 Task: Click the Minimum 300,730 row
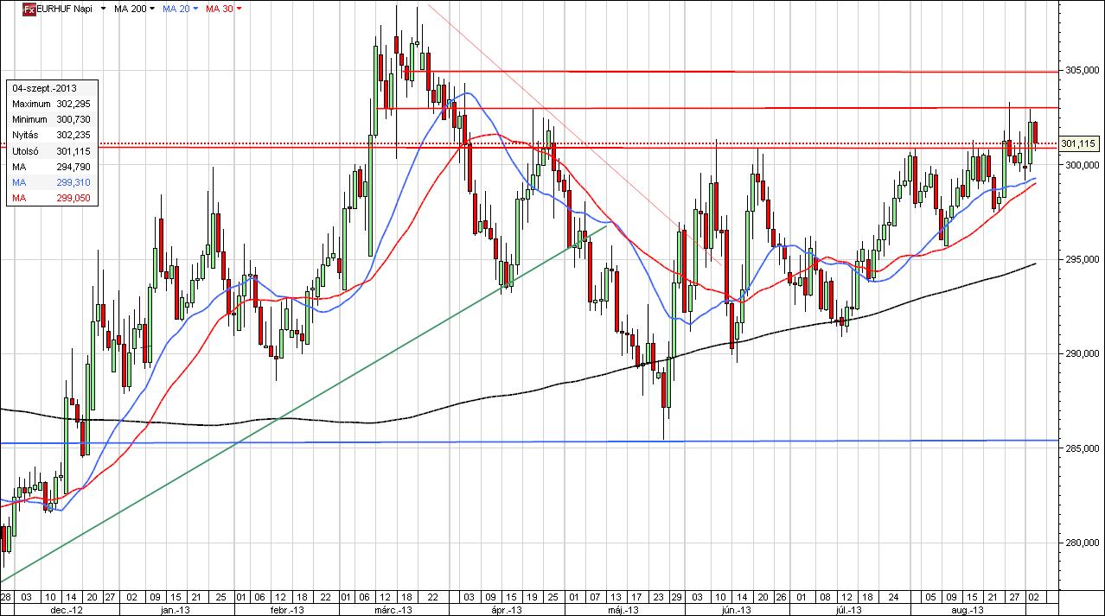coord(51,119)
